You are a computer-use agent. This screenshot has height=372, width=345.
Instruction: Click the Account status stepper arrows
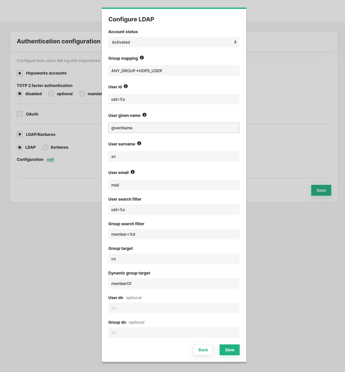(235, 42)
